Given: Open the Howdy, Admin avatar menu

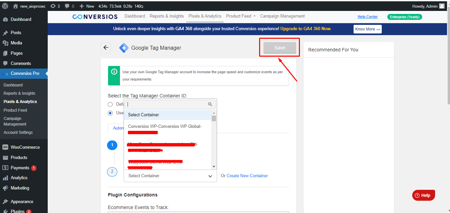Looking at the screenshot, I should [428, 6].
